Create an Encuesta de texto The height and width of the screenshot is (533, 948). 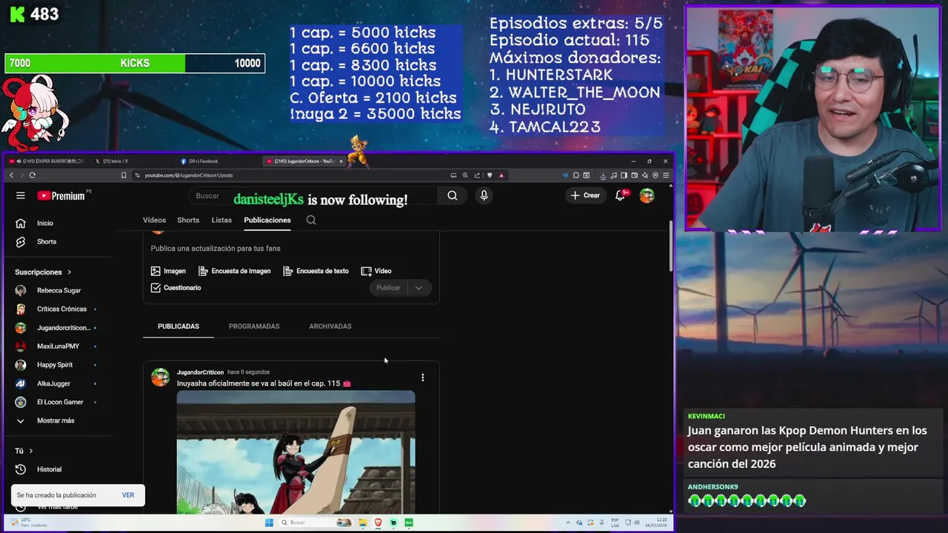316,271
